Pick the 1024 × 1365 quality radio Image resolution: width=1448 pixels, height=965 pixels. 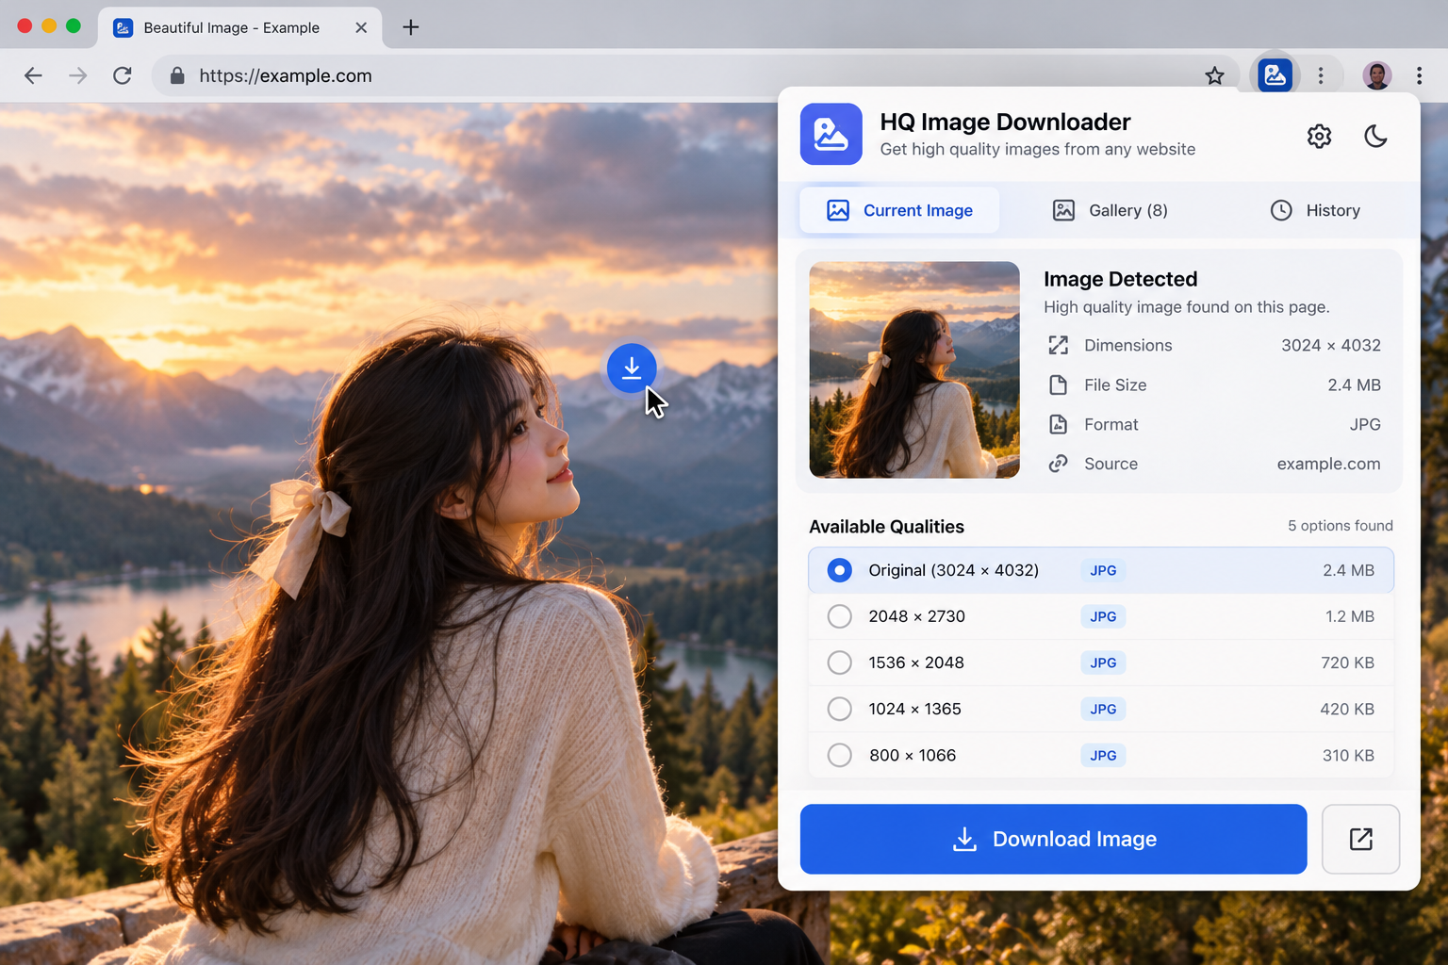coord(839,709)
